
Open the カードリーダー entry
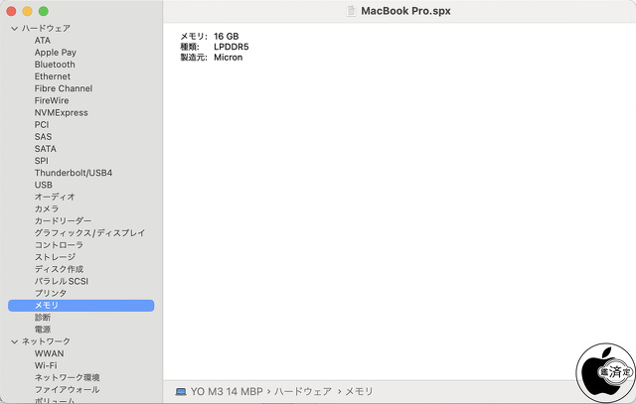coord(63,220)
